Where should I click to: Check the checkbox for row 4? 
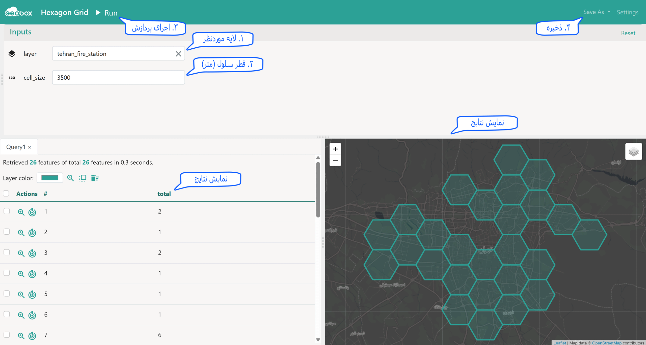coord(7,273)
